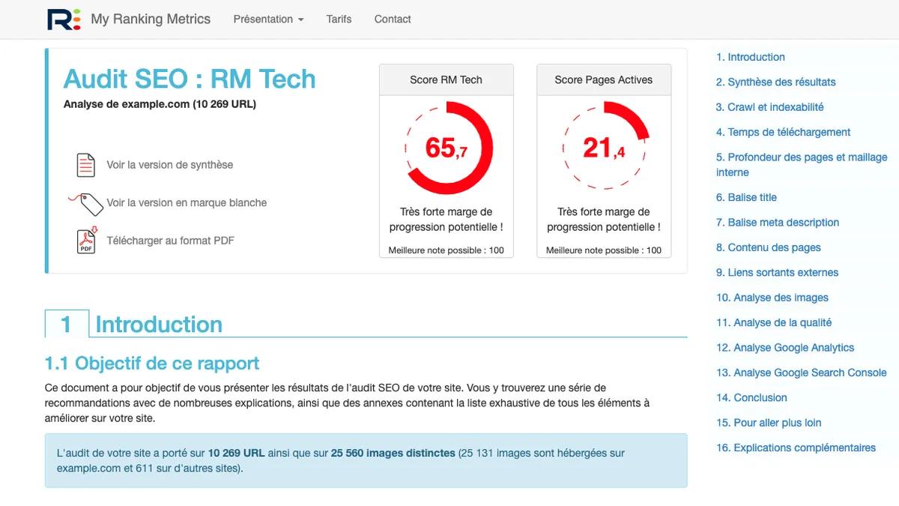Jump to 15. Pour aller plus loin
The height and width of the screenshot is (506, 899).
(x=769, y=423)
